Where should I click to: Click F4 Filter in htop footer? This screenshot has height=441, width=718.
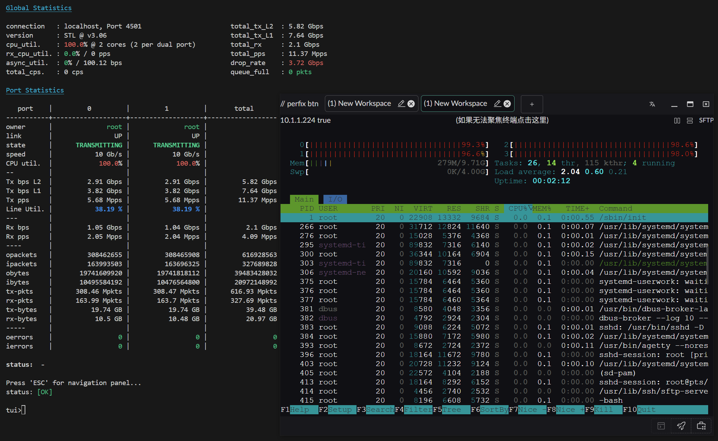pos(418,410)
